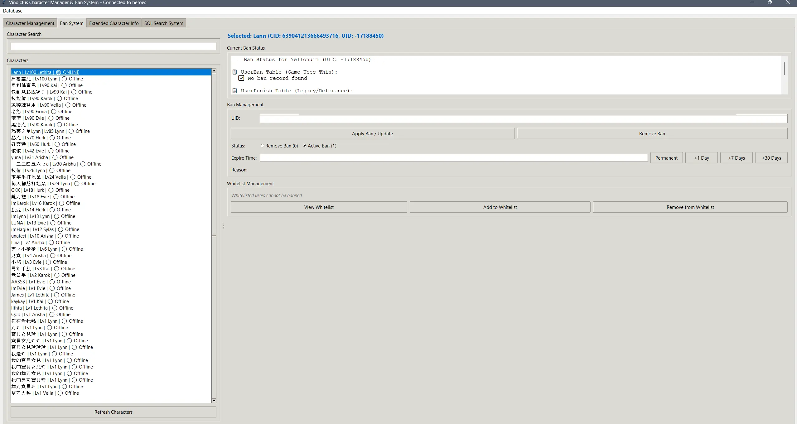
Task: Select the James Lv1 Lethita row
Action: coord(111,295)
